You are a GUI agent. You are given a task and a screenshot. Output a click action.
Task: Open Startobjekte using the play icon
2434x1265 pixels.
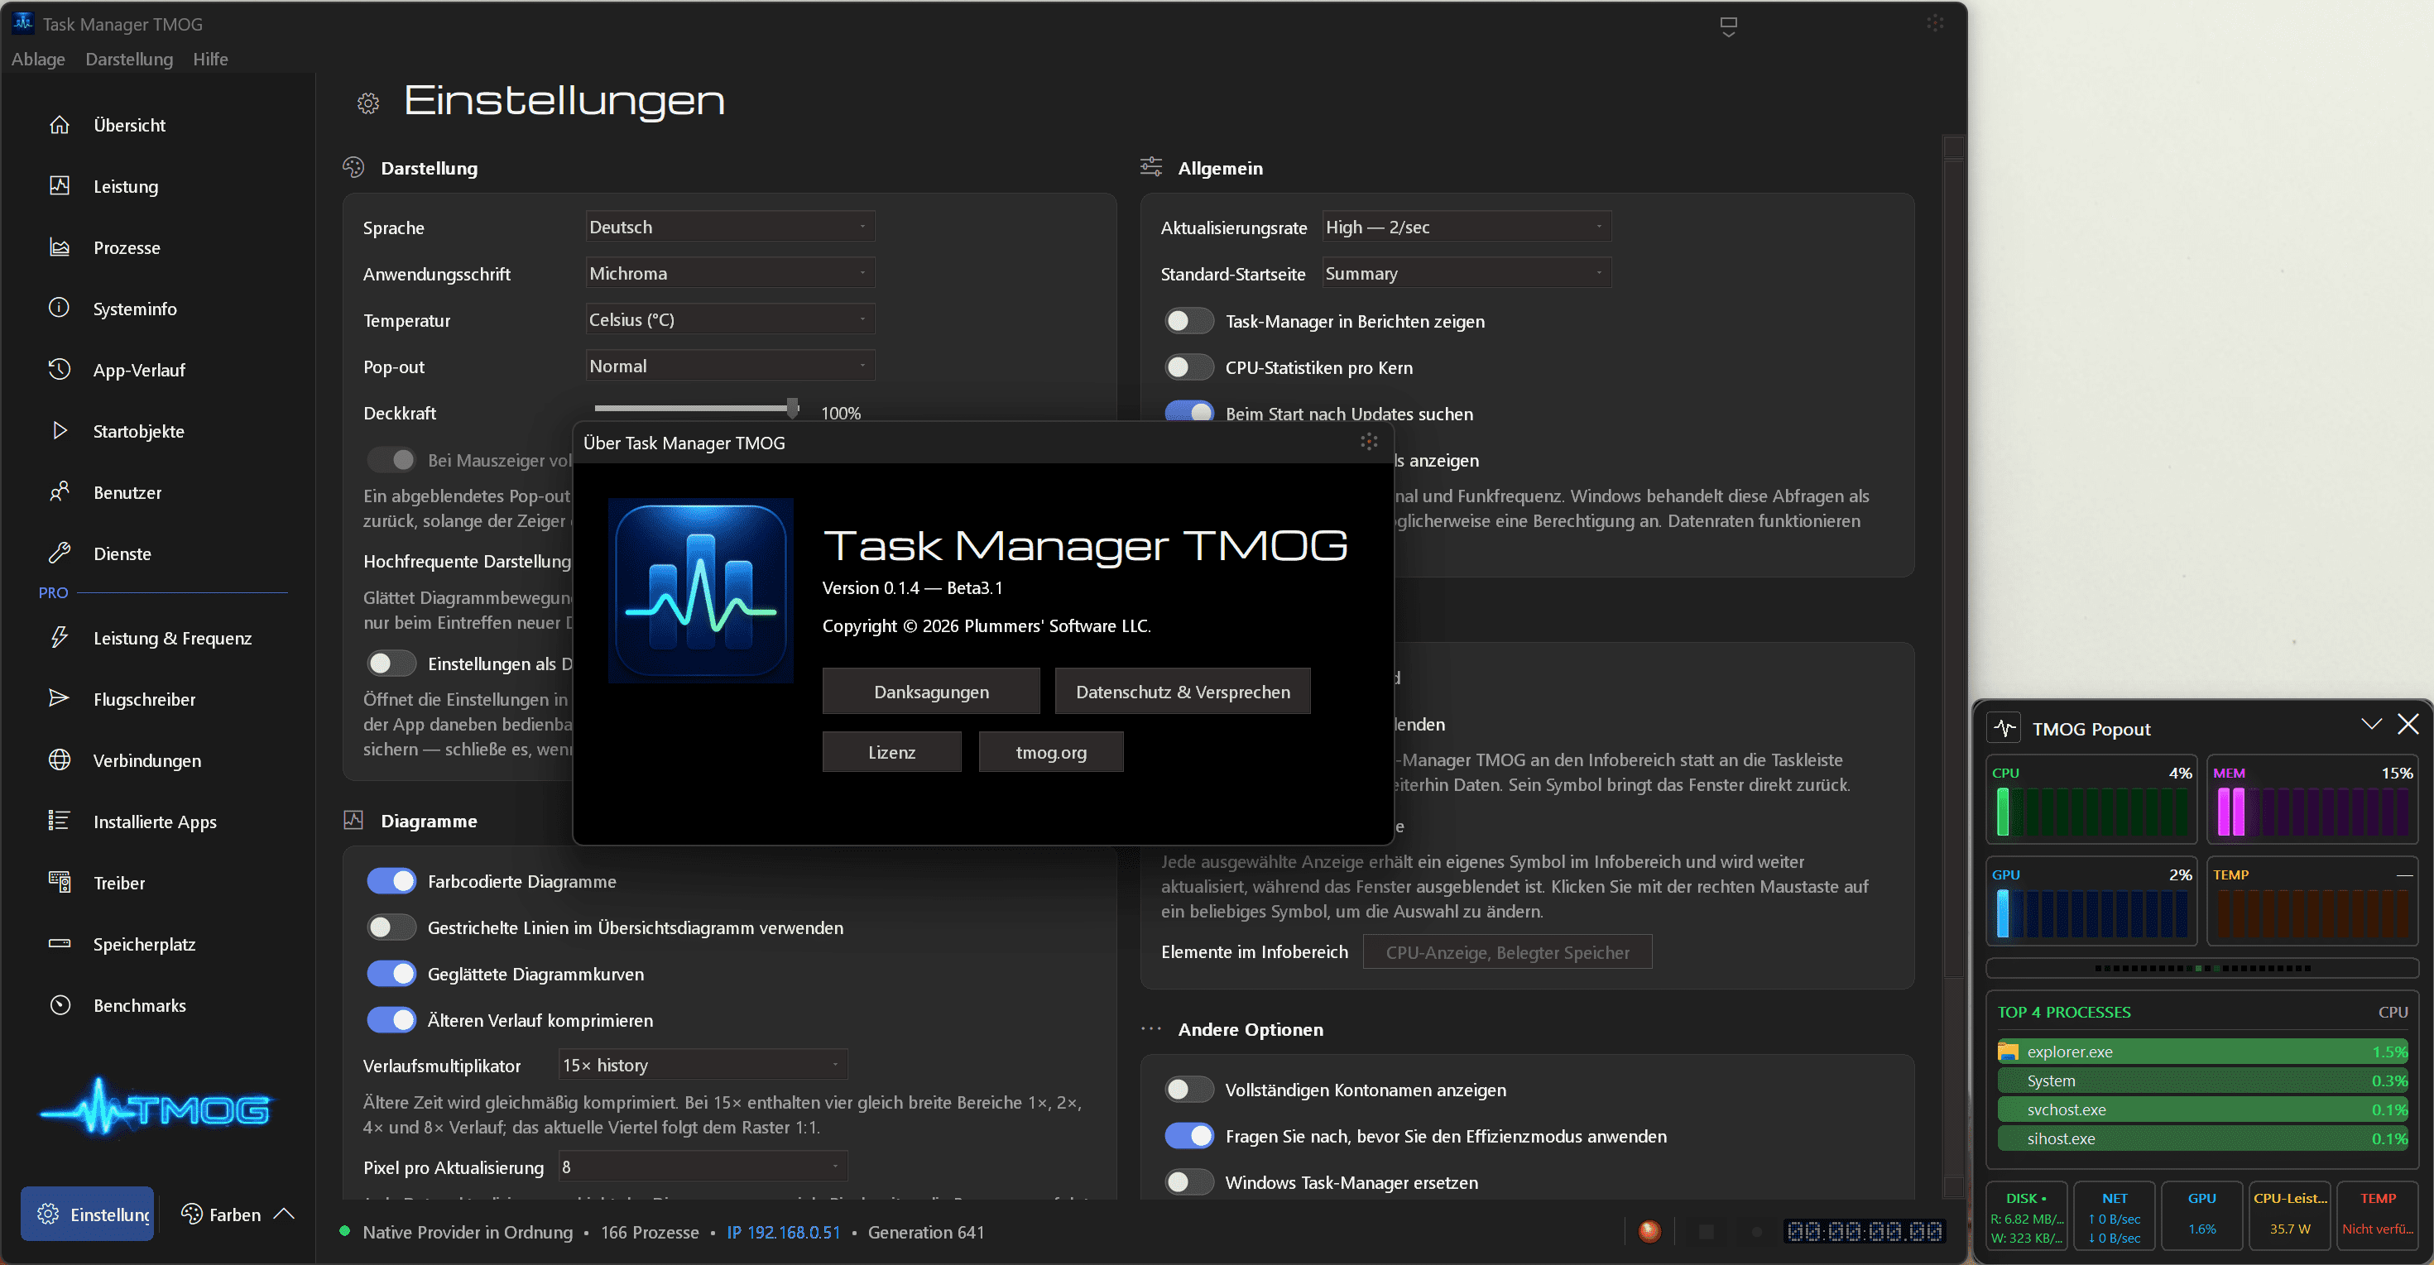coord(60,431)
